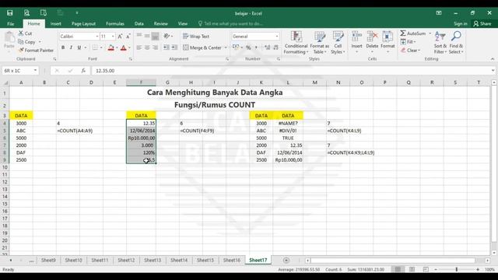Toggle left text alignment
This screenshot has width=498, height=280.
139,47
